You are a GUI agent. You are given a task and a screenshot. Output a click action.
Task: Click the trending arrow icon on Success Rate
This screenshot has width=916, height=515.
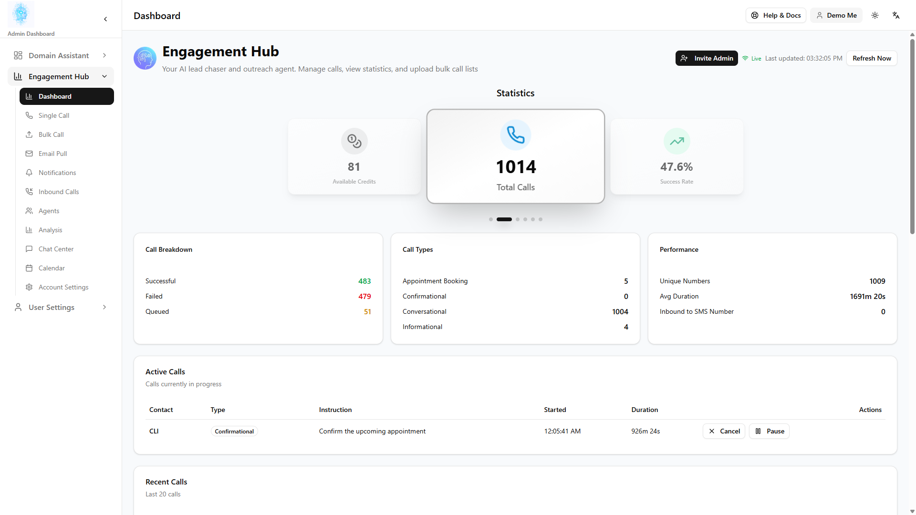pos(677,141)
